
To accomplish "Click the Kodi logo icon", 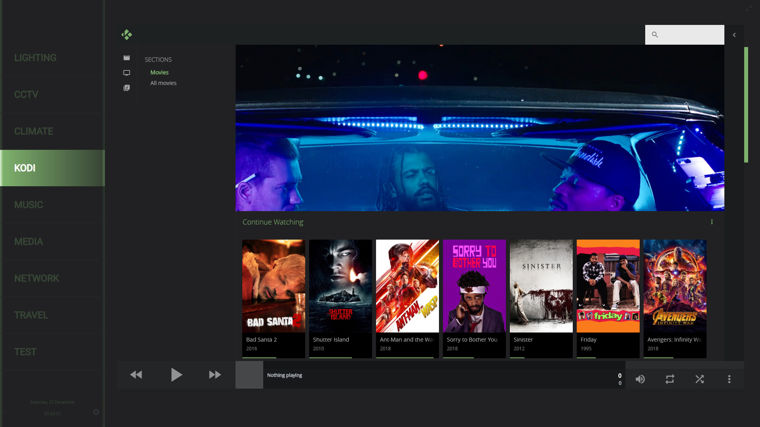I will pos(127,35).
